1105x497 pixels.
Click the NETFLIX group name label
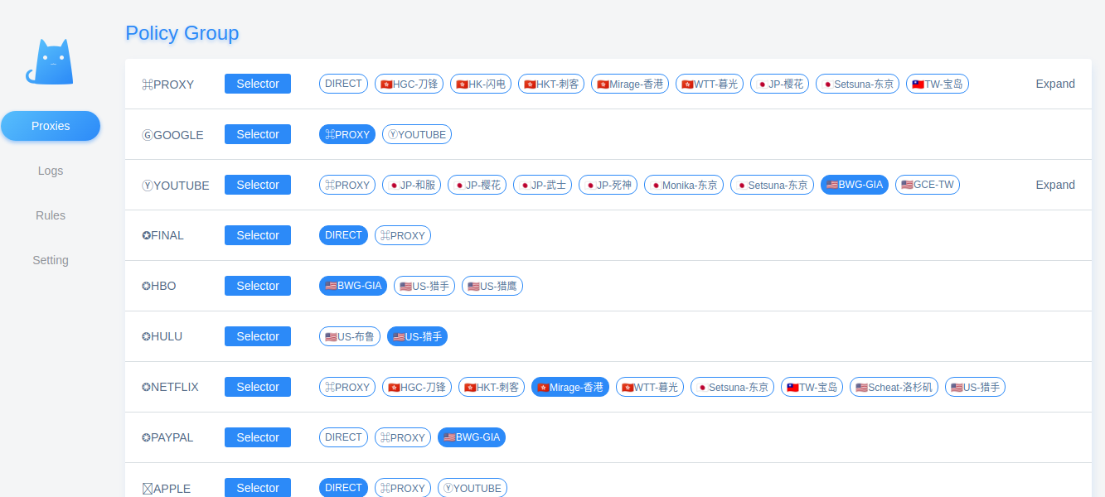(x=170, y=387)
